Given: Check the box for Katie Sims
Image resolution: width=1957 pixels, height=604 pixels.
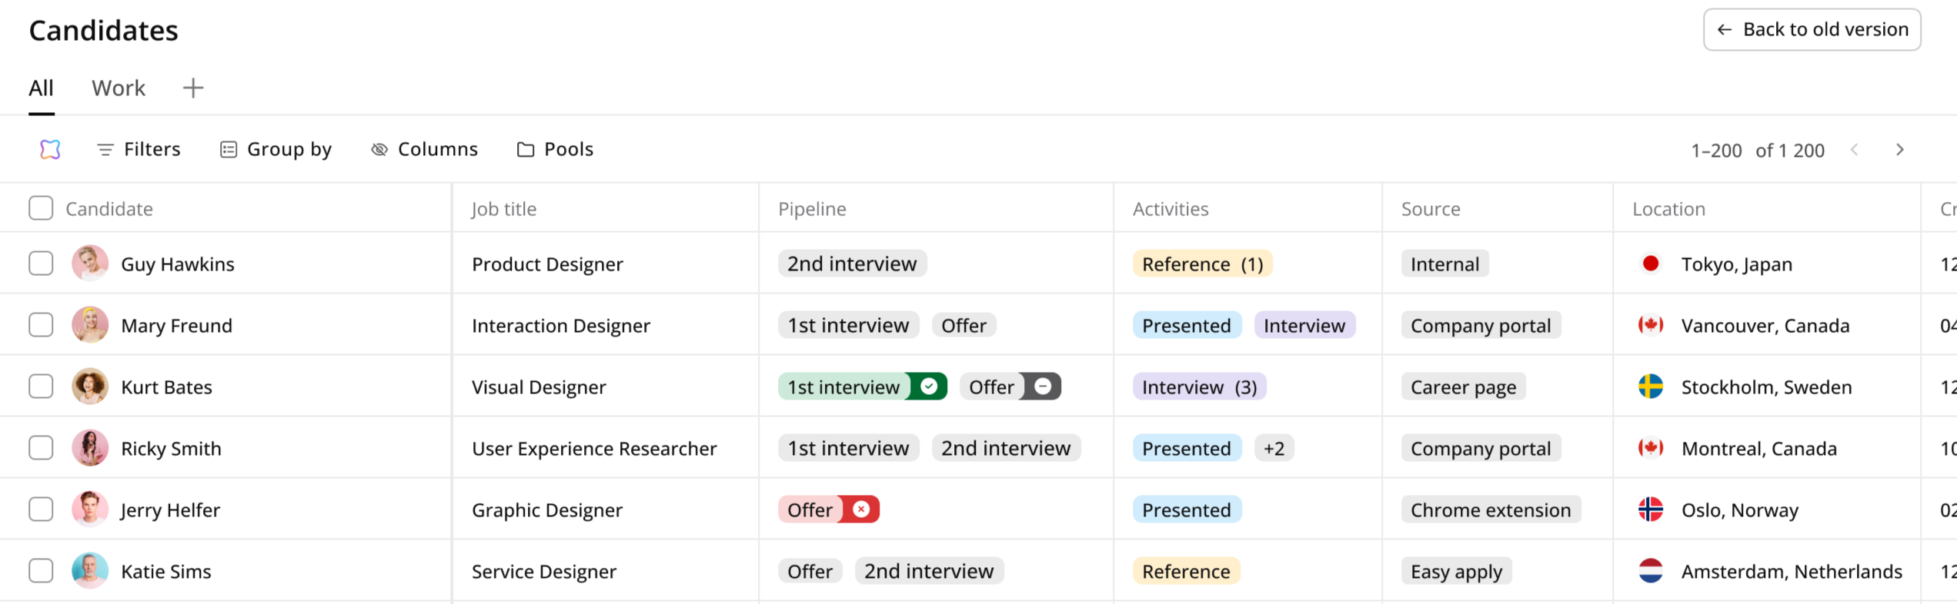Looking at the screenshot, I should tap(41, 571).
